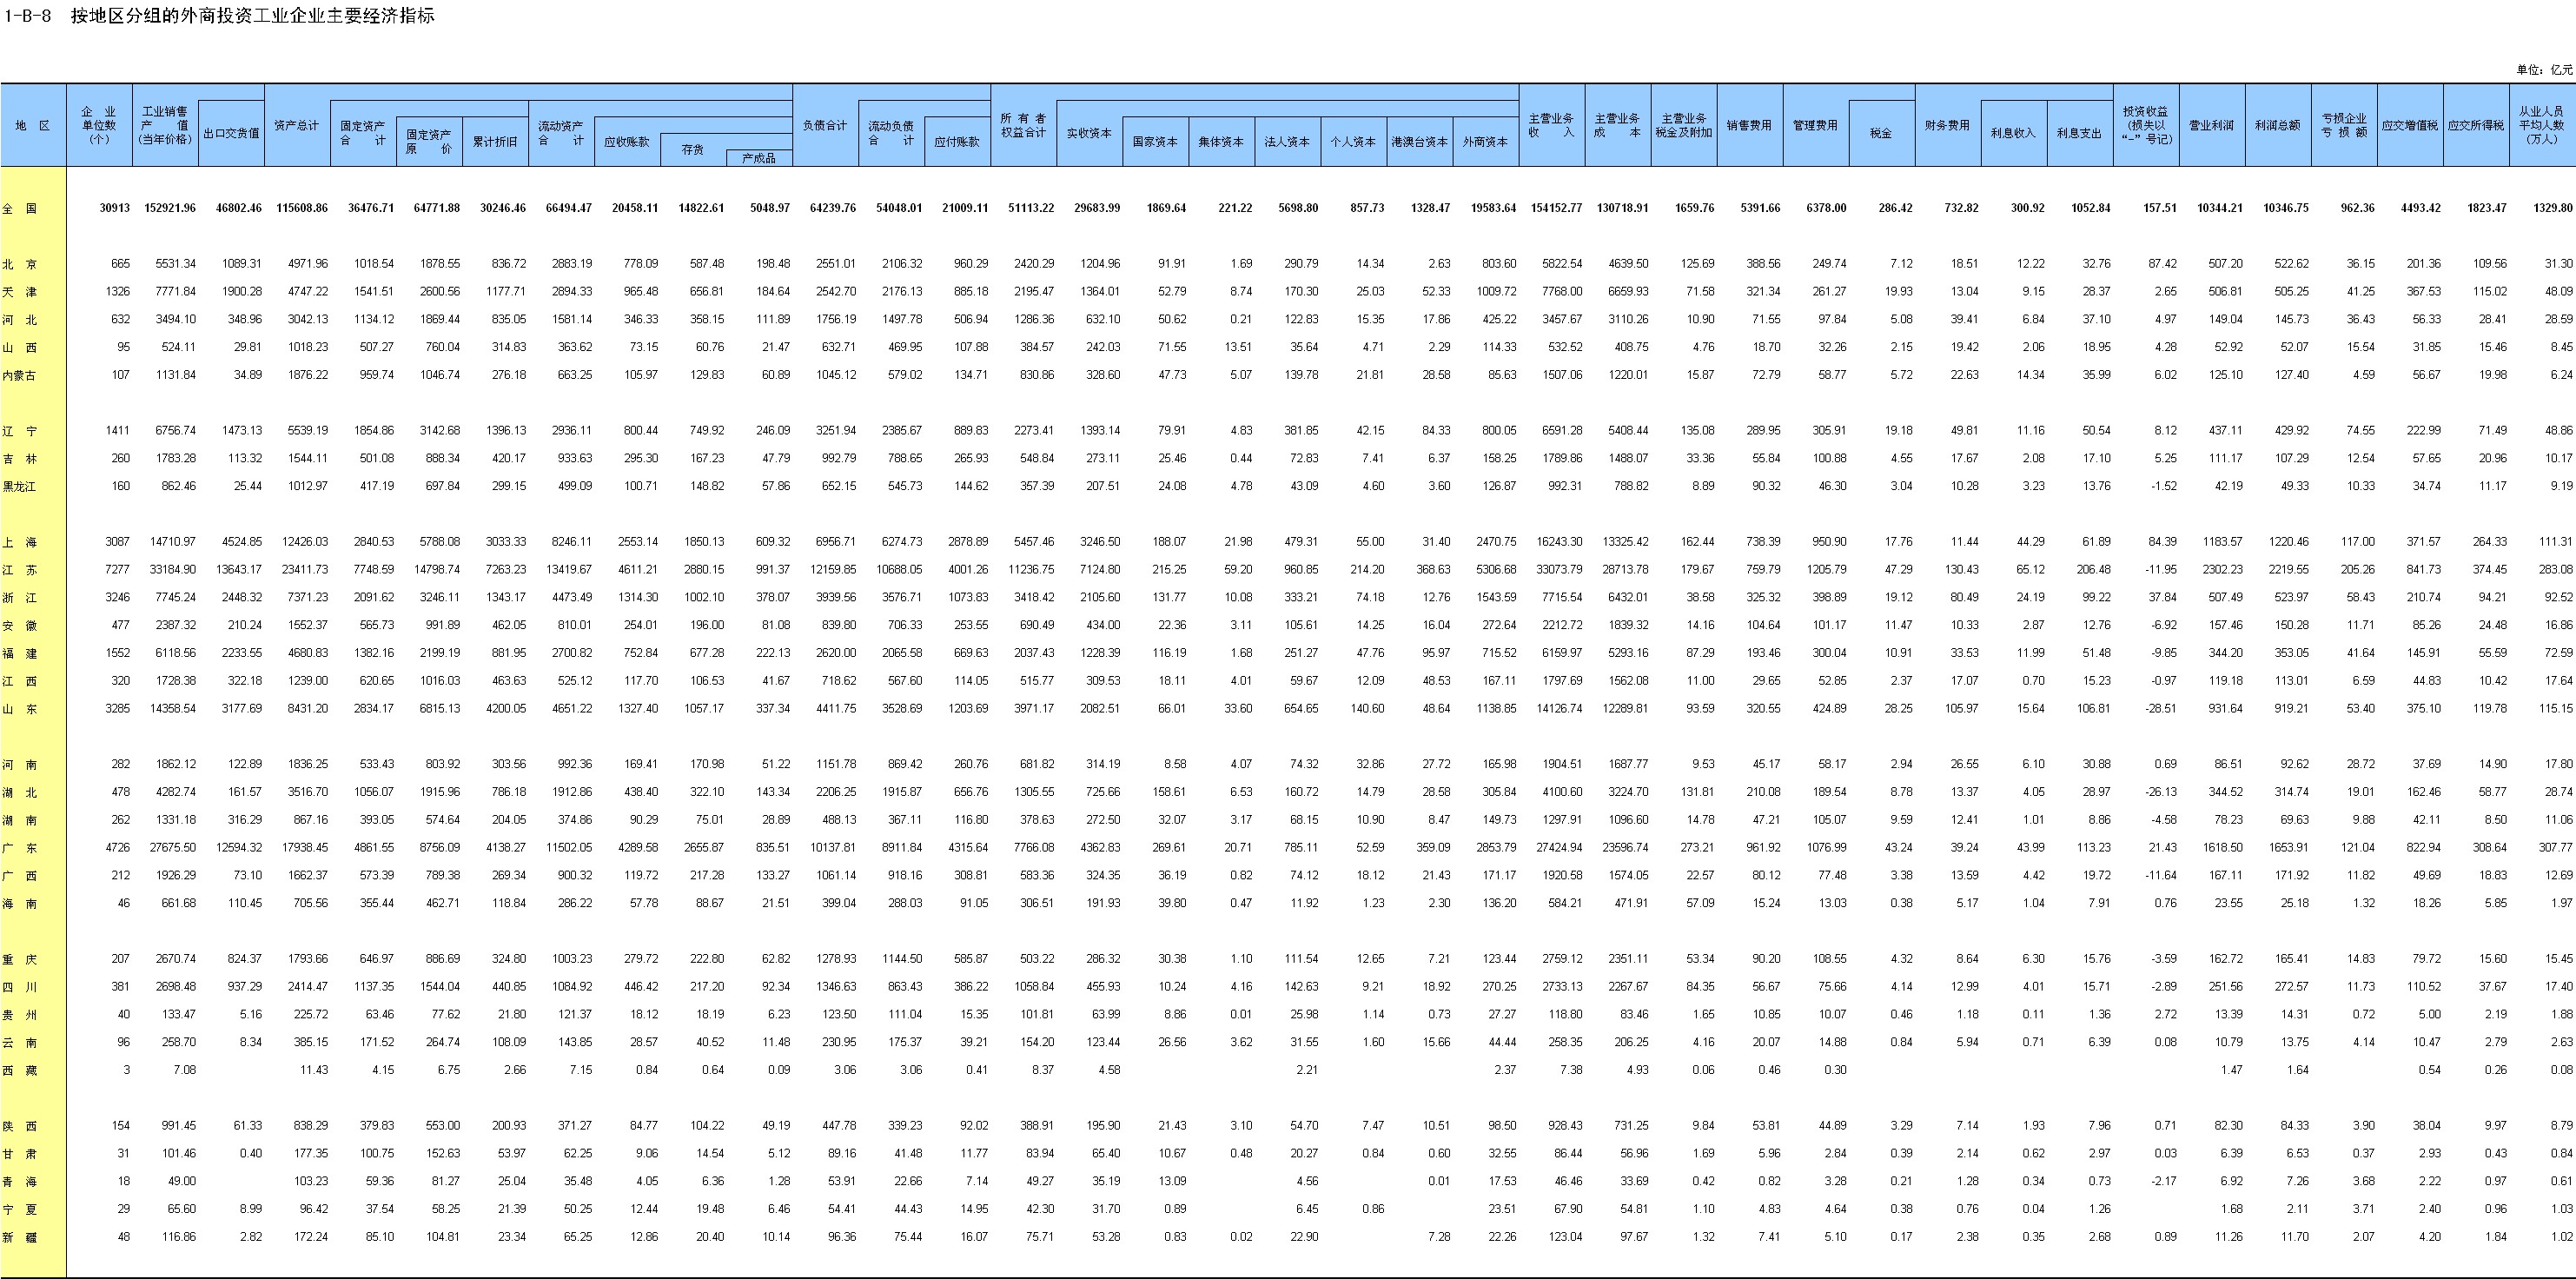
Task: Select the 应付账款 column header
Action: tap(957, 141)
